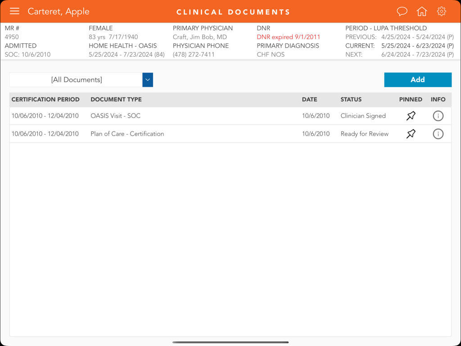View info for the Plan of Care - Certification
This screenshot has height=346, width=461.
click(x=438, y=134)
